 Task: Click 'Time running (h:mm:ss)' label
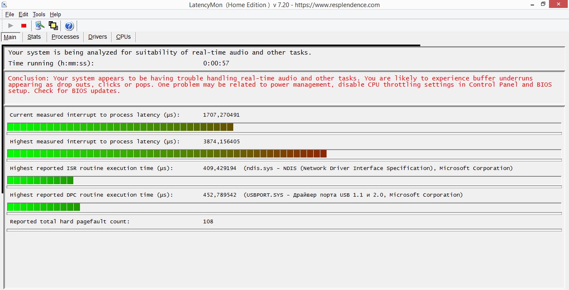(x=51, y=63)
